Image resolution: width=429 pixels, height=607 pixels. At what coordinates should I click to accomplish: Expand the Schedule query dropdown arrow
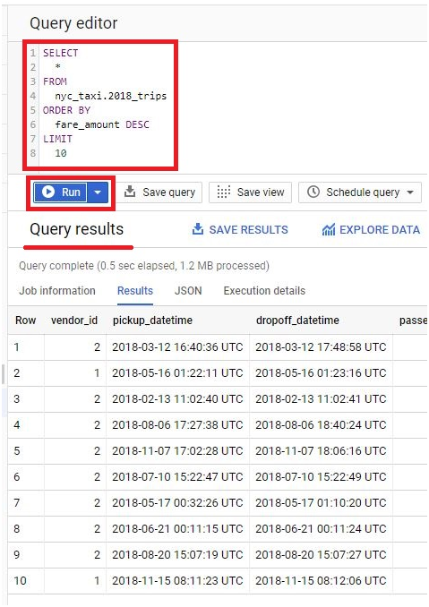tap(410, 192)
